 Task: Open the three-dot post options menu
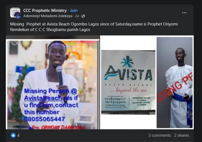(x=184, y=13)
